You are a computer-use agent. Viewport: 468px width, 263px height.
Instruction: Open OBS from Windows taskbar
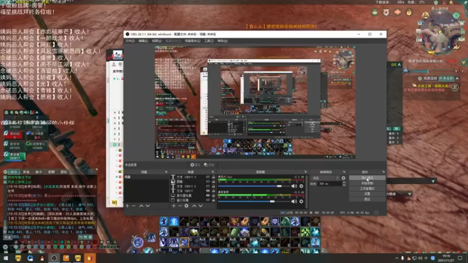point(54,258)
